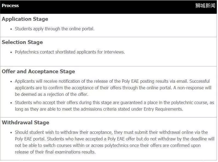Screen dimensions: 218x162
Task: Click the 'Poly EAE portal. Students who' line
Action: [x=115, y=139]
